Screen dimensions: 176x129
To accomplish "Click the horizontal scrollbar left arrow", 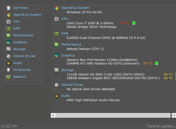I will click(x=53, y=115).
